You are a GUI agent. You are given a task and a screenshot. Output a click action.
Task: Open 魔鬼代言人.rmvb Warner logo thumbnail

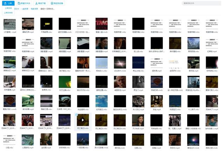(x=9, y=101)
